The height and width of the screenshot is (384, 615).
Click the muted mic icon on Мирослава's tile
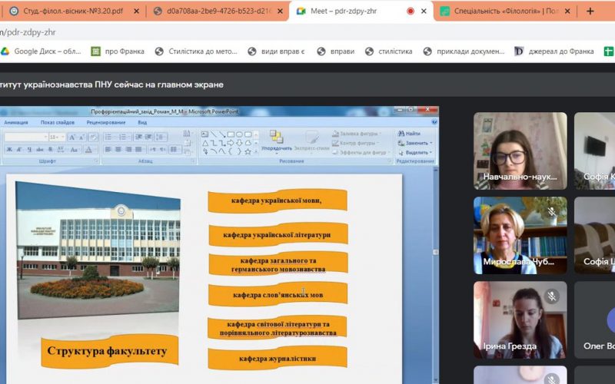pos(551,211)
